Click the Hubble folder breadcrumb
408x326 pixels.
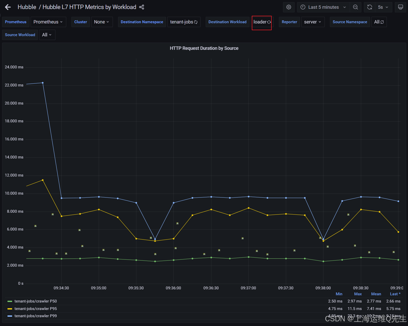(27, 7)
